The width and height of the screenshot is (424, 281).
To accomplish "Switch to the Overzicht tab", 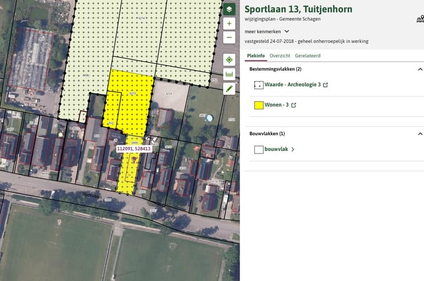I will point(280,55).
